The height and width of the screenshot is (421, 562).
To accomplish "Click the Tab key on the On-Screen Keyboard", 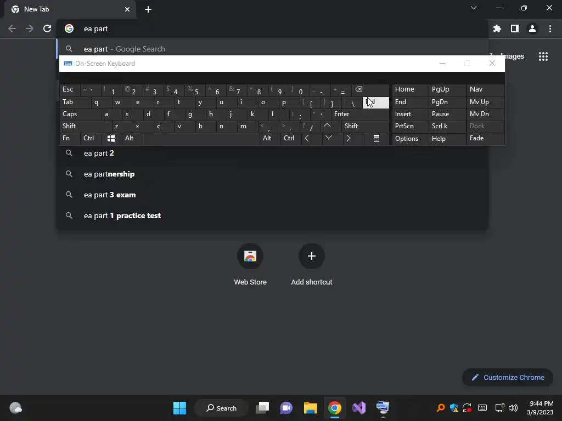I will tap(75, 102).
